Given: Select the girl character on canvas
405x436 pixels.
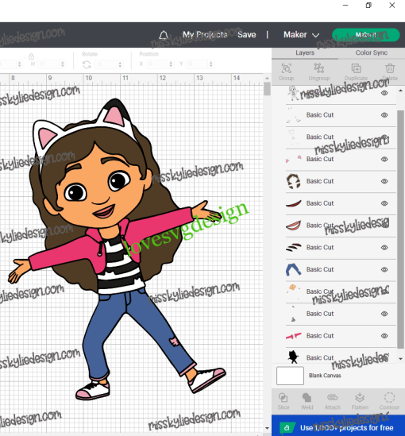Looking at the screenshot, I should click(x=117, y=250).
